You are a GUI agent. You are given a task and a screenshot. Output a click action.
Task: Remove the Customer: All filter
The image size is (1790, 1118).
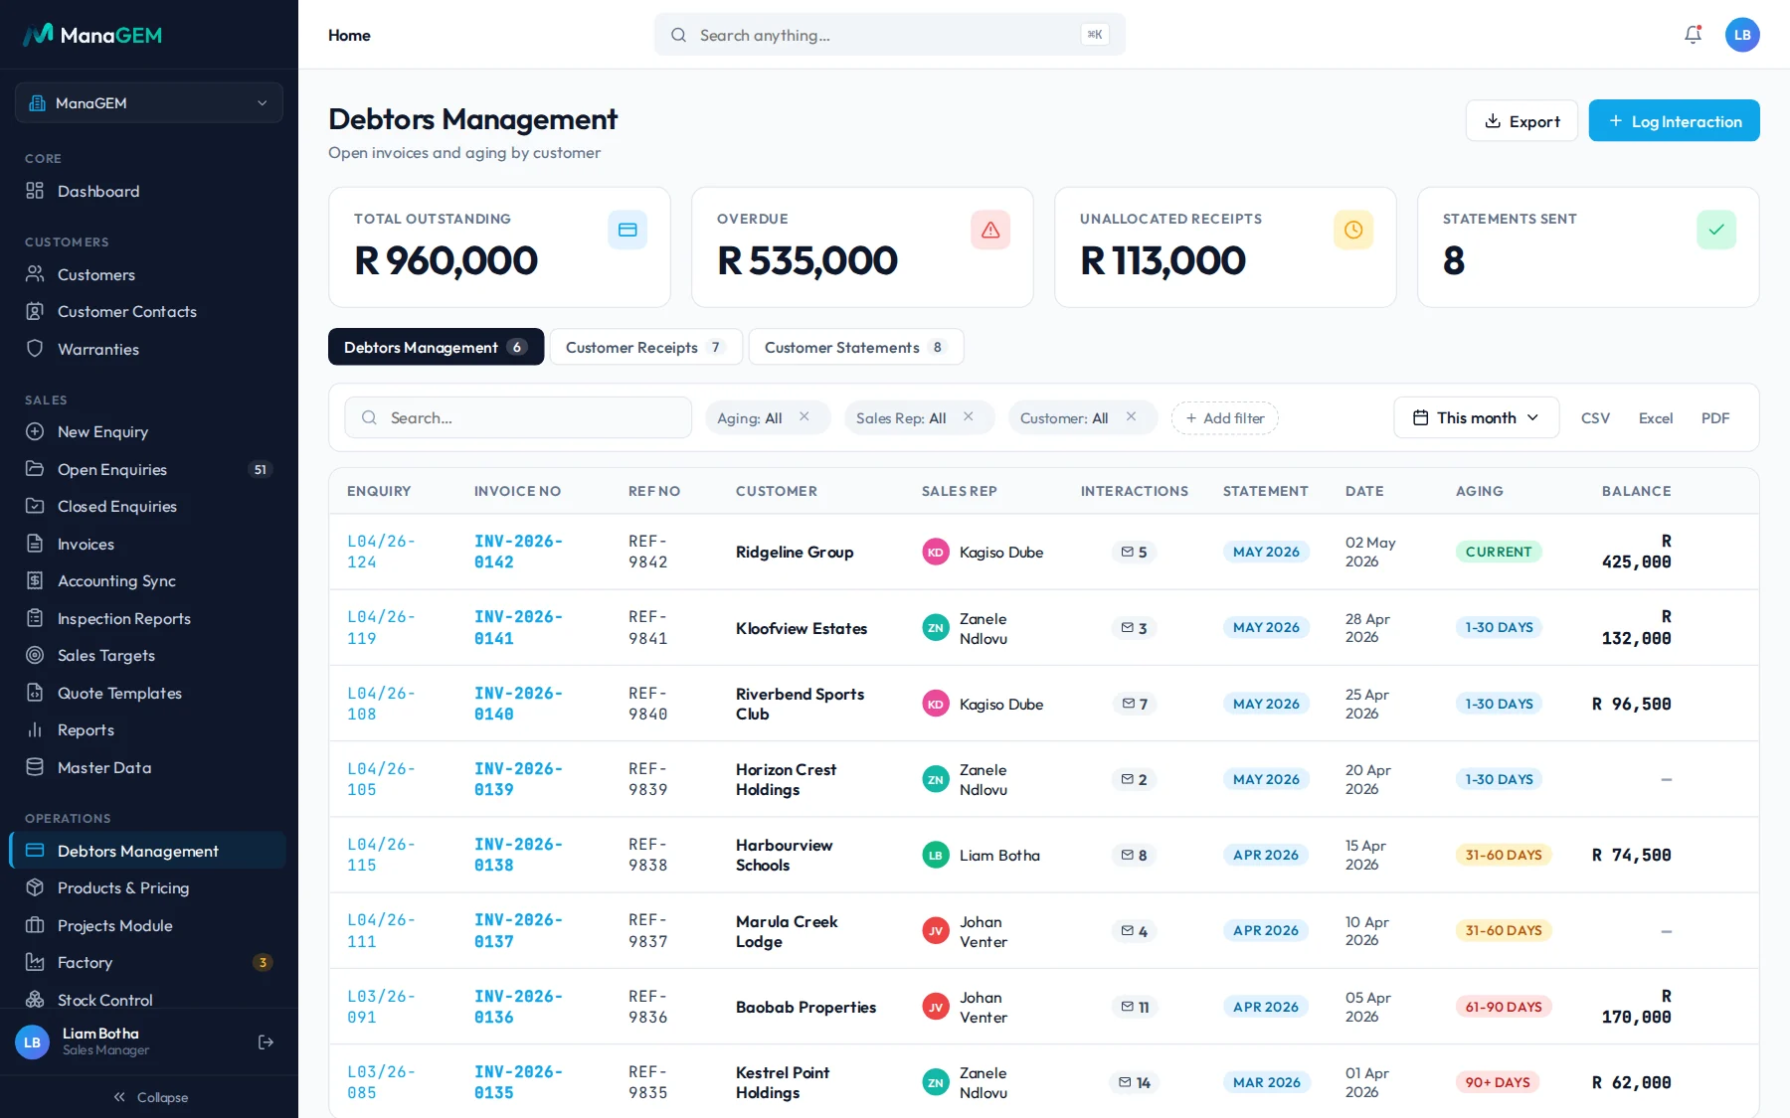pyautogui.click(x=1131, y=417)
